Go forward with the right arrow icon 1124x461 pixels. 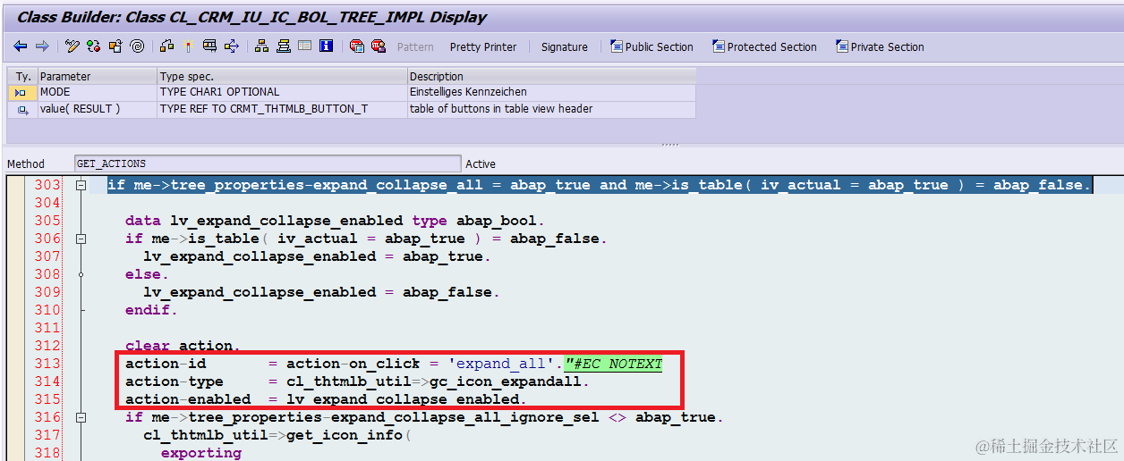click(x=42, y=46)
